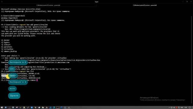Click the '2) hyperv' provider line
Viewport: 193px width, 109px height.
5,42
